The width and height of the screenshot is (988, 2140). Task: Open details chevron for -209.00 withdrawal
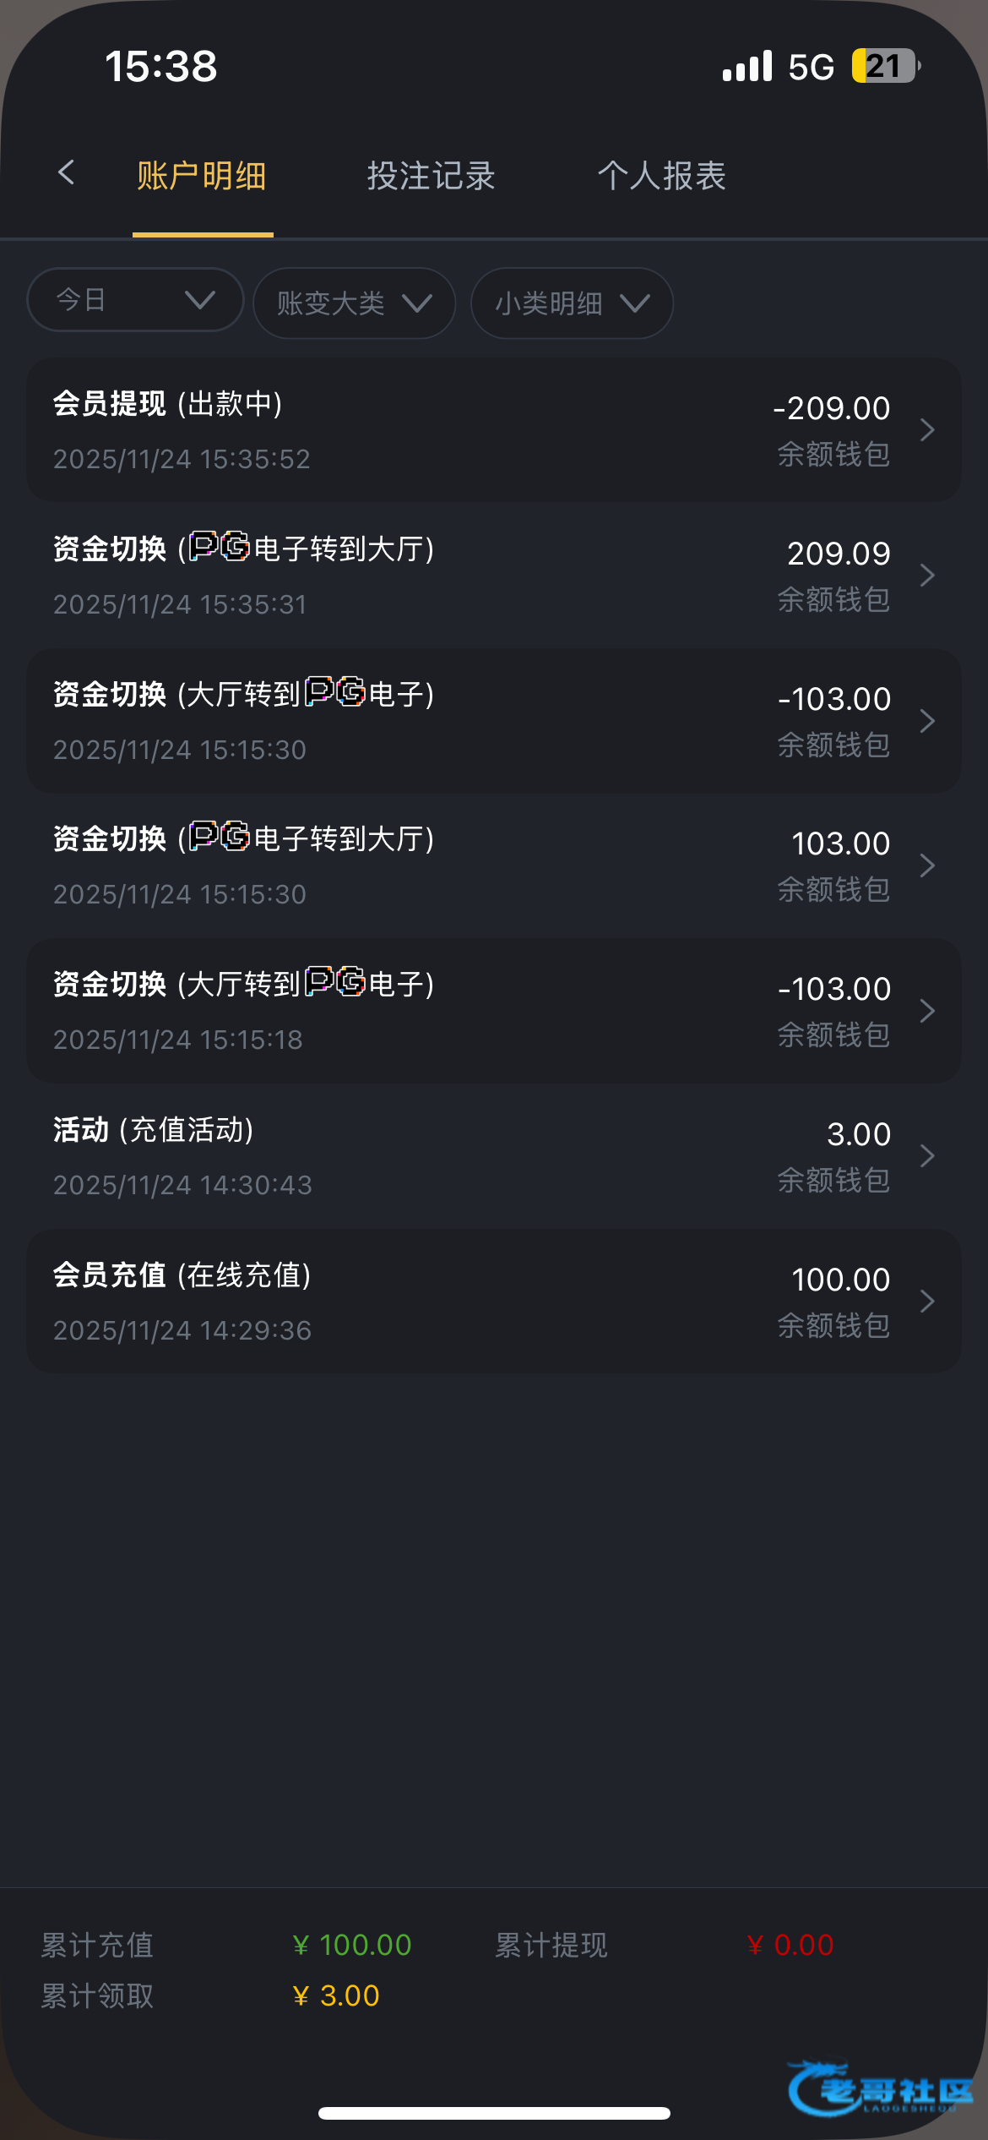[927, 430]
